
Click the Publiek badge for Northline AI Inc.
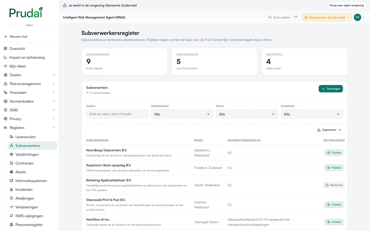pyautogui.click(x=334, y=222)
